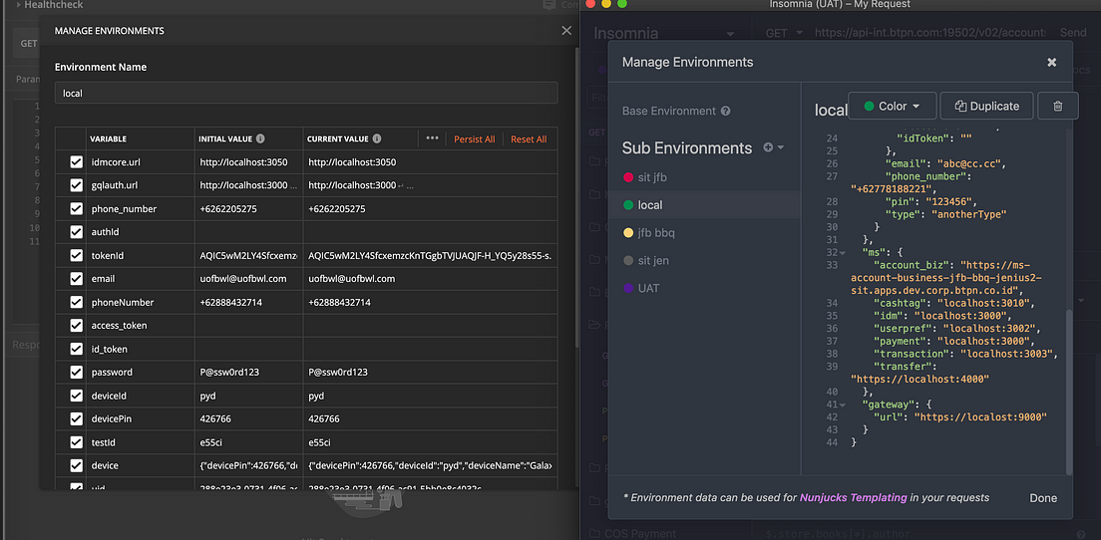Select the jfb bbq sub environment
The image size is (1101, 540).
tap(704, 232)
